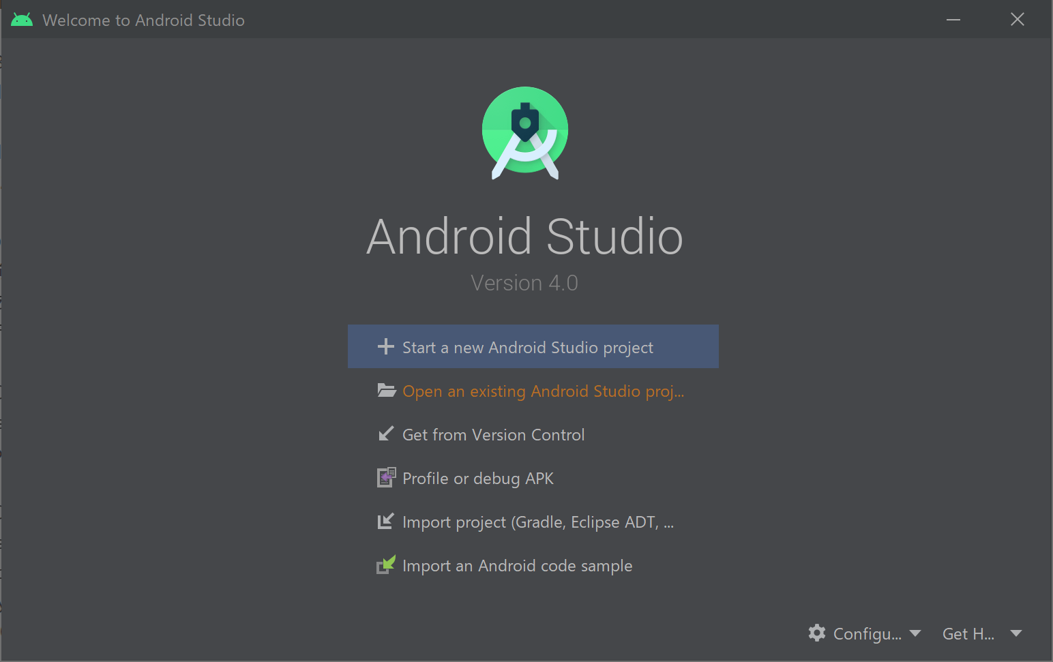Select Import project (Gradle, Eclipse ADT)
This screenshot has width=1053, height=662.
point(533,522)
